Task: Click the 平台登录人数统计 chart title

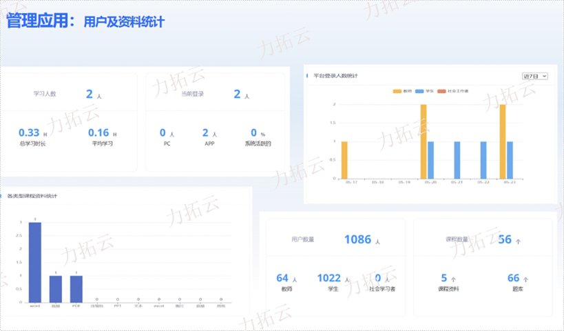Action: click(x=335, y=76)
